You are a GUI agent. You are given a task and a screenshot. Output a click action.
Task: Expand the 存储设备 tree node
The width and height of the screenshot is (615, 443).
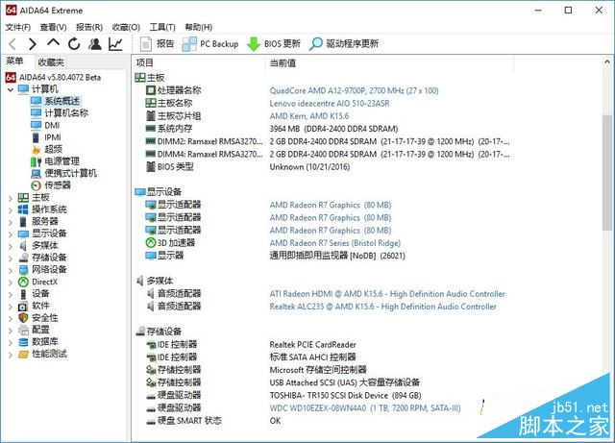(x=11, y=258)
